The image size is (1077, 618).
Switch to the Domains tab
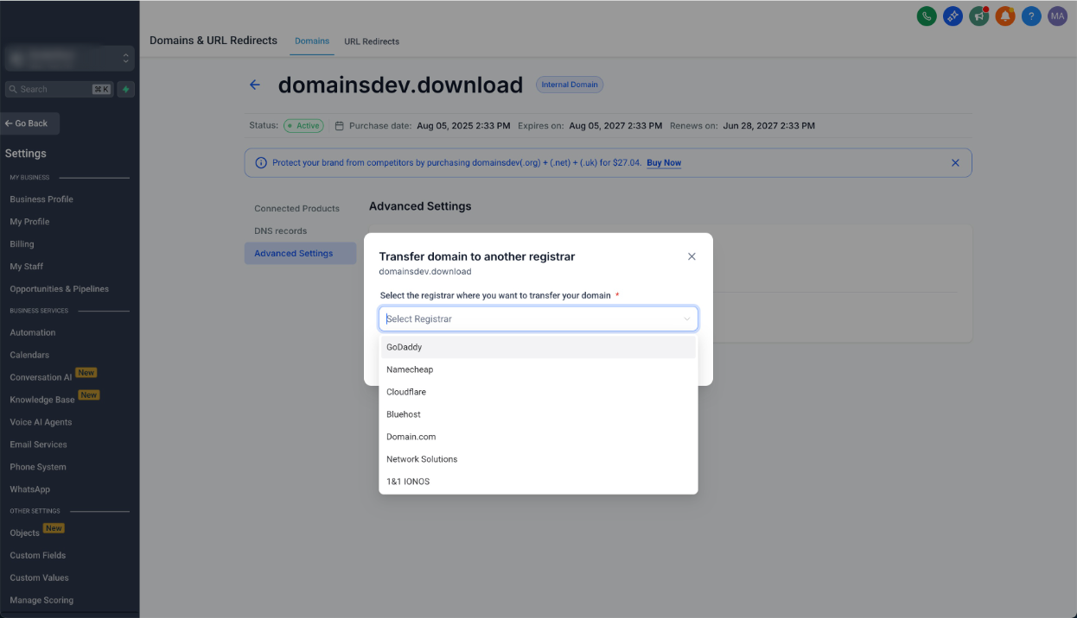point(312,41)
